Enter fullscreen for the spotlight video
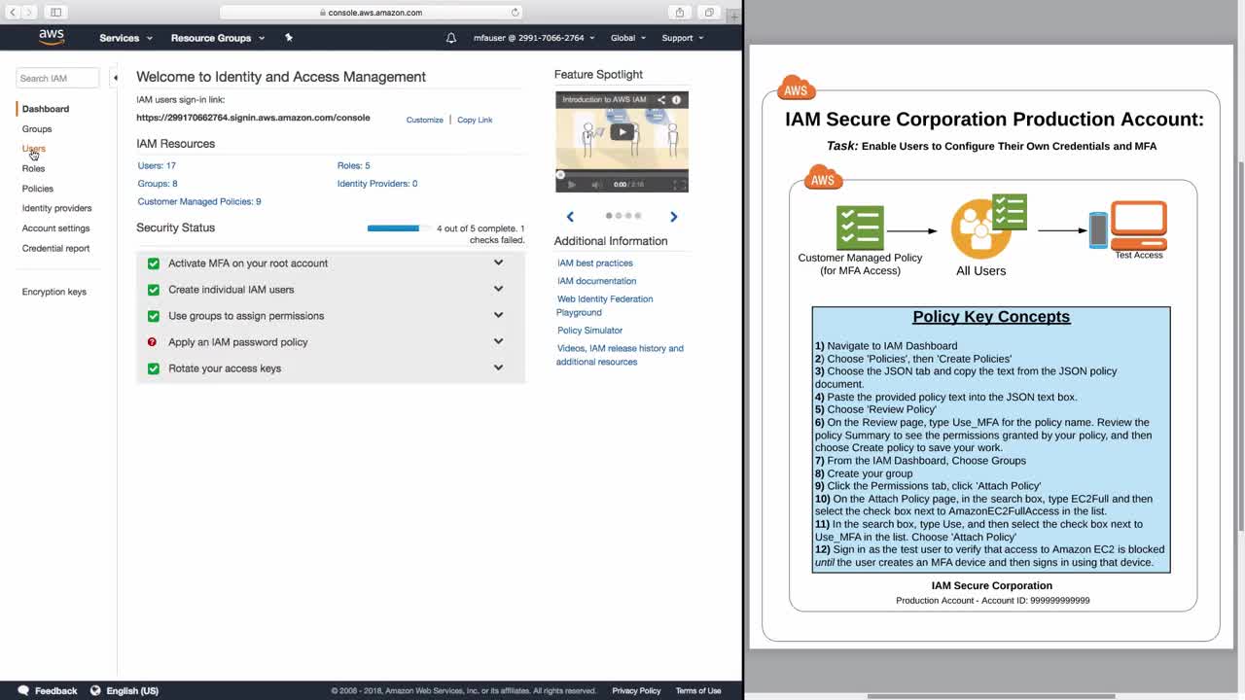Image resolution: width=1245 pixels, height=700 pixels. [x=679, y=185]
